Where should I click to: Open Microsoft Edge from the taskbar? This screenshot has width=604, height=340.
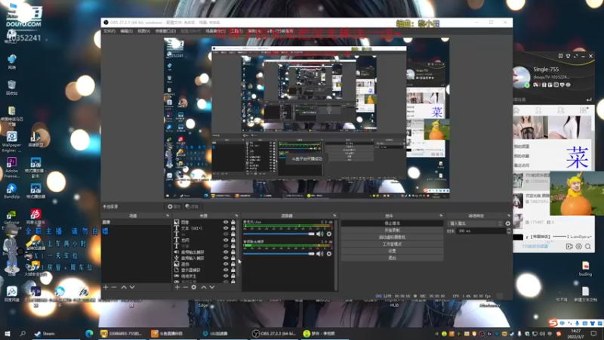pos(89,333)
